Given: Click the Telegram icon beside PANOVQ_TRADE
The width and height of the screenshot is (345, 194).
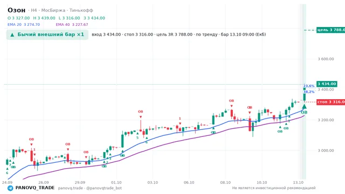Looking at the screenshot, I should click(10, 188).
